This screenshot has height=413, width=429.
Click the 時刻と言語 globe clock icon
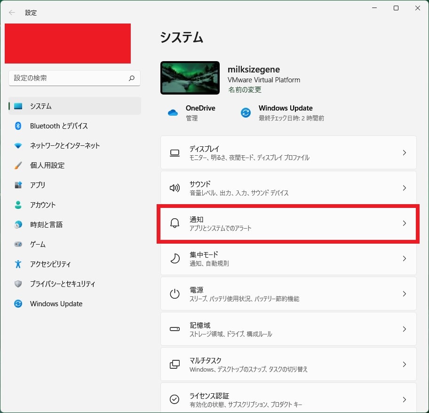18,224
